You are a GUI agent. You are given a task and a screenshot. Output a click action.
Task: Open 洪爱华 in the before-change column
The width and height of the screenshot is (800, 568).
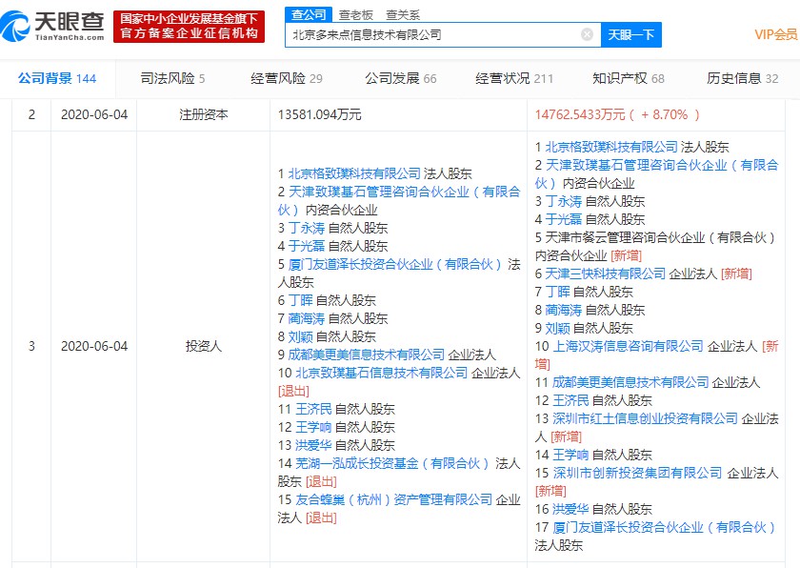point(313,445)
